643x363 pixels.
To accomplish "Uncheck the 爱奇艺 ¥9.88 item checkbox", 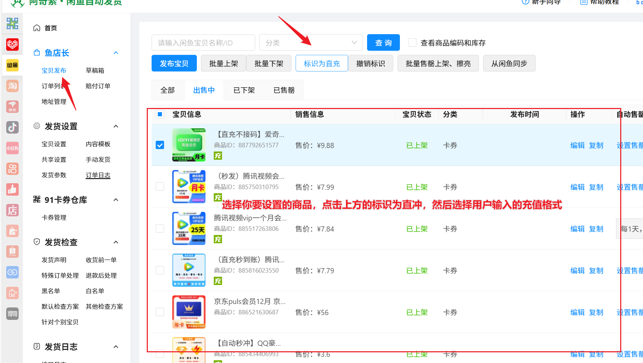I will point(160,145).
